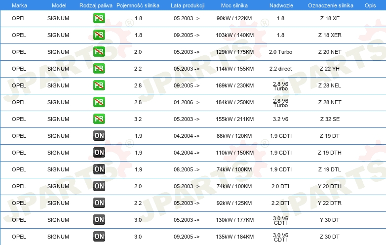Click the Model column header

point(59,5)
